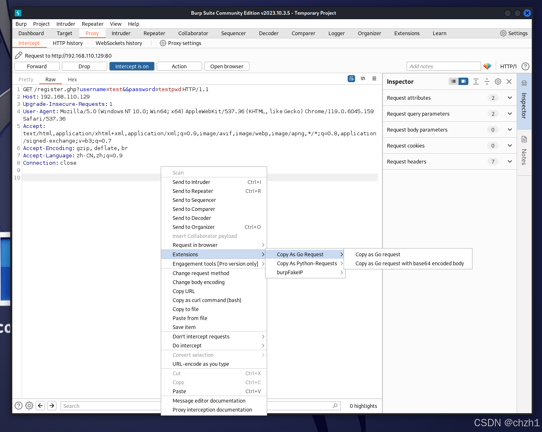Open the Repeater top tab
Viewport: 542px width, 432px height.
154,34
